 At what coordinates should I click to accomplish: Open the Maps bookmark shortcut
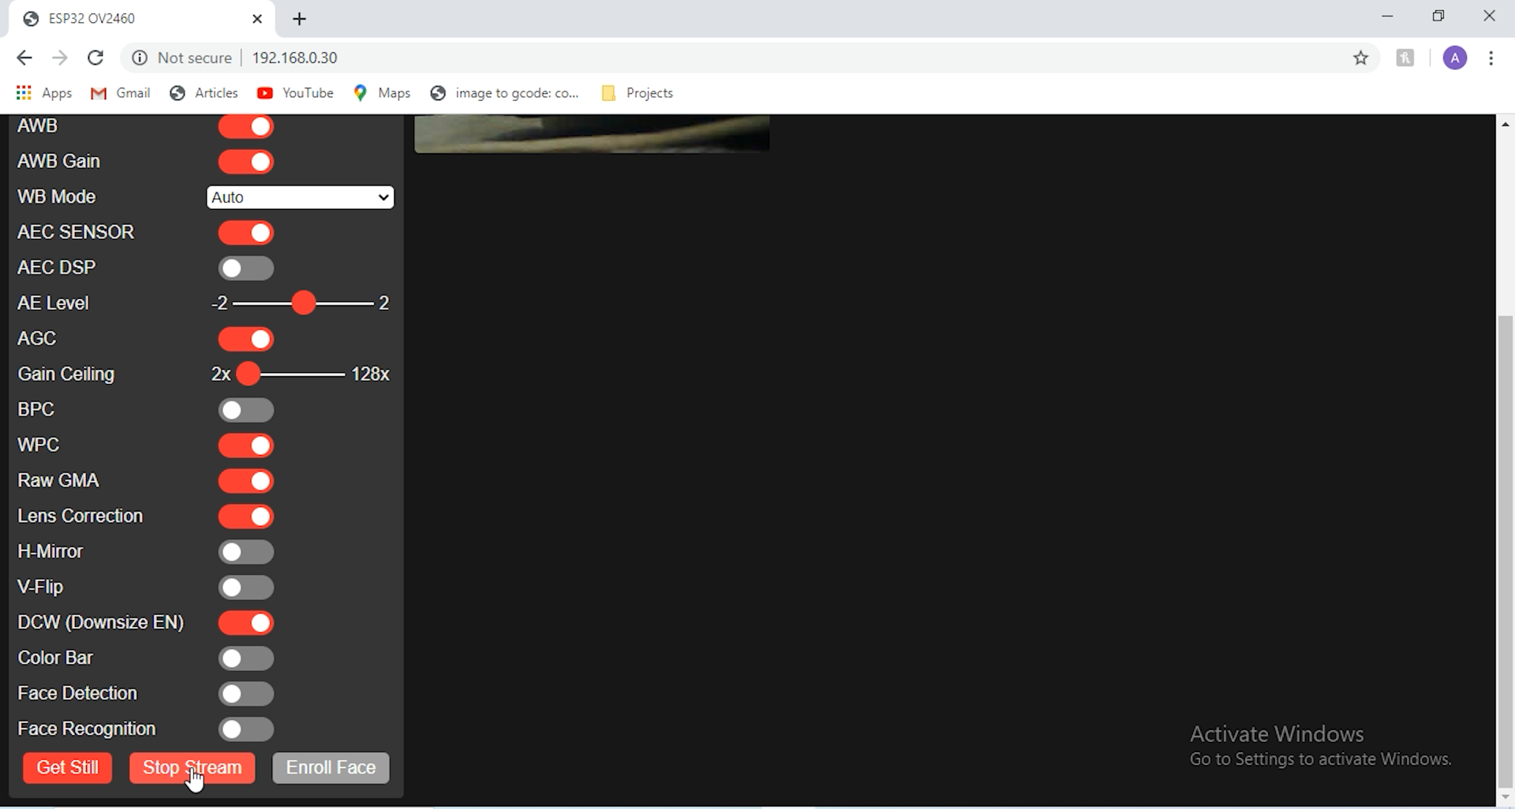tap(382, 92)
